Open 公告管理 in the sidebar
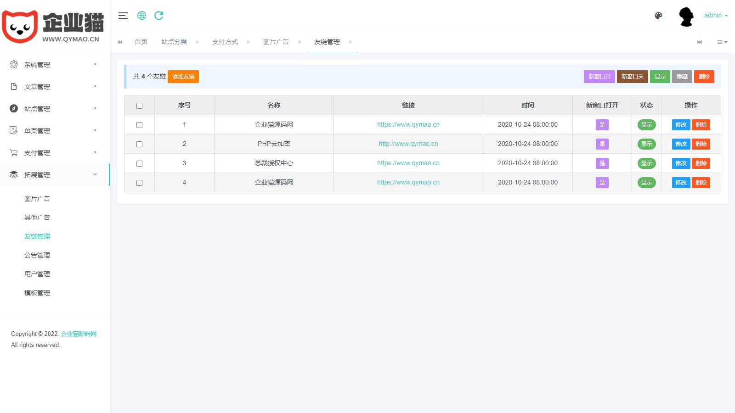This screenshot has width=735, height=413. [37, 255]
